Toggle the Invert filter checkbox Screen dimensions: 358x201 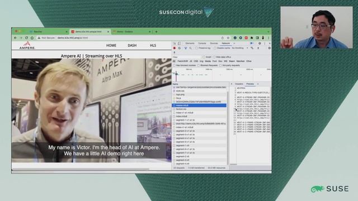[204, 57]
